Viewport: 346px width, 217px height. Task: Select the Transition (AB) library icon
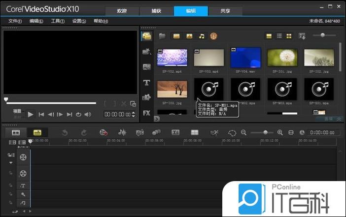[x=146, y=67]
